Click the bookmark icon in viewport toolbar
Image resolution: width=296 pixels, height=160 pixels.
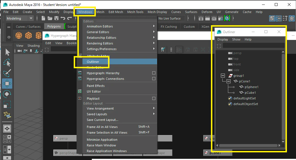click(x=31, y=51)
